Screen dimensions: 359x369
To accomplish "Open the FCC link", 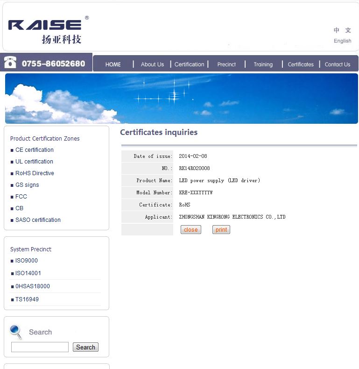I will pyautogui.click(x=21, y=197).
